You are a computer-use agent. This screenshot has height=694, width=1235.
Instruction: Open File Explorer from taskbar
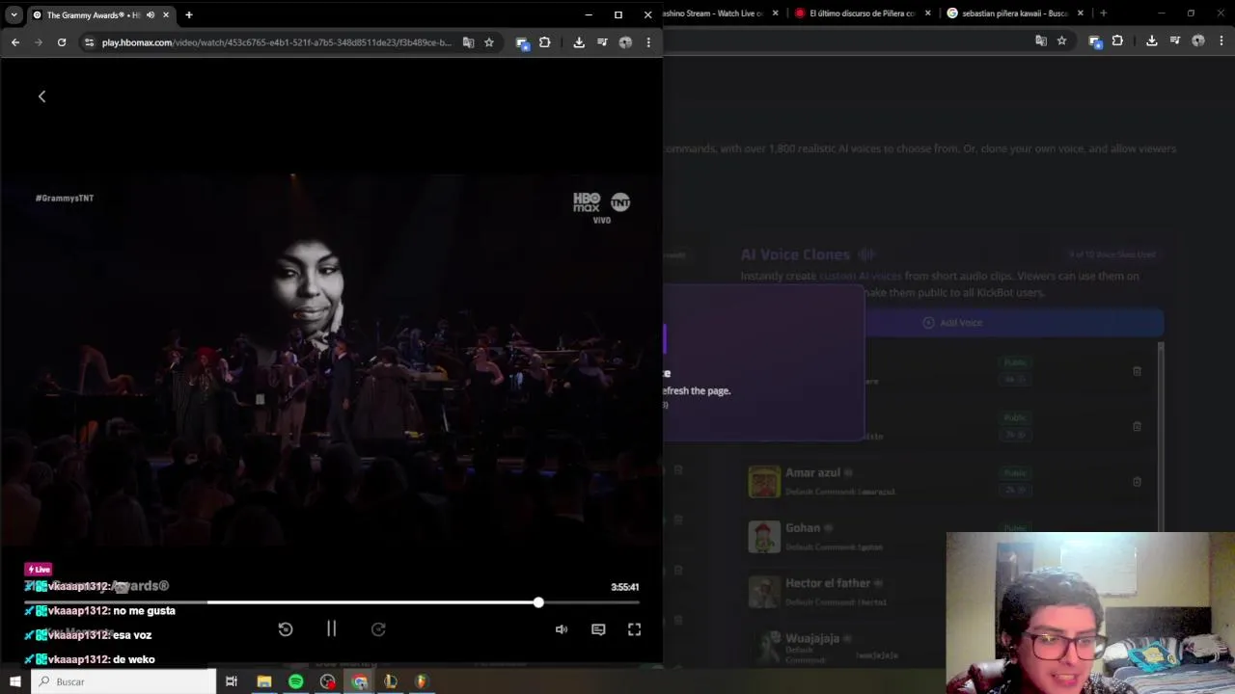click(263, 681)
